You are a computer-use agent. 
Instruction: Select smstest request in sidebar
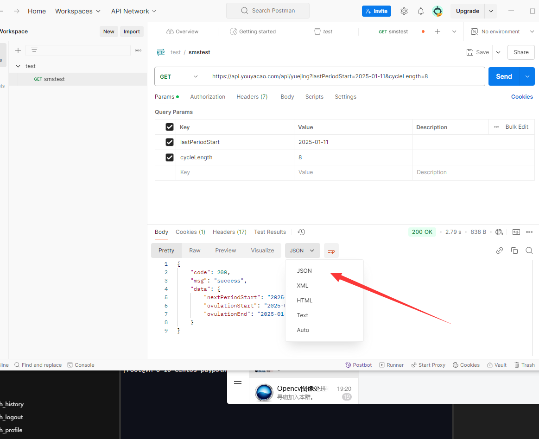tap(78, 79)
